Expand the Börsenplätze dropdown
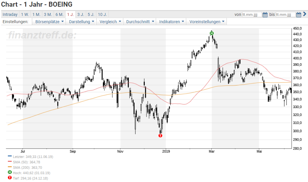This screenshot has height=182, width=308. [49, 22]
